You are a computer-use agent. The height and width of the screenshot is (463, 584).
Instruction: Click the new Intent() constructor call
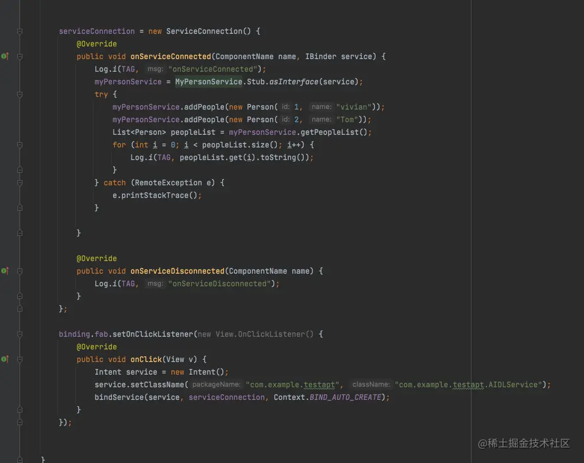point(198,372)
